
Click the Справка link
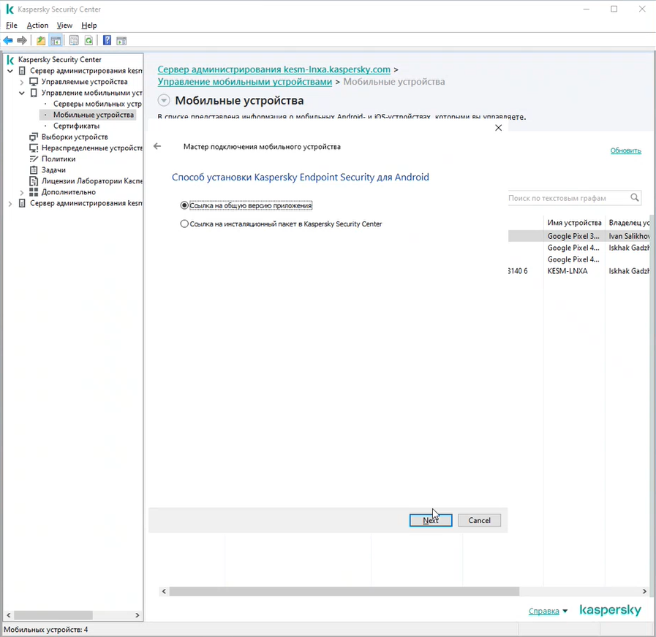coord(543,611)
